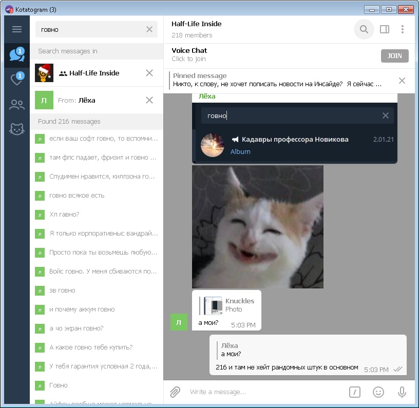Open result 'и почему аккум говно'
Viewport: 419px width, 408px height.
tap(97, 309)
